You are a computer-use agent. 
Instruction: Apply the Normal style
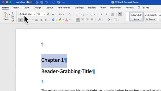tap(136, 16)
